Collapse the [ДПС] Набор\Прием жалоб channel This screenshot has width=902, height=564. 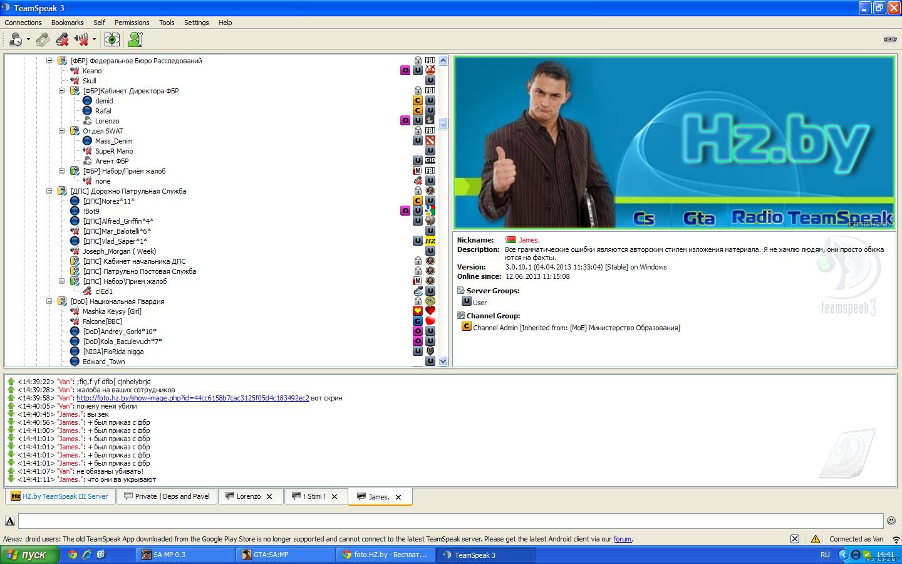click(62, 281)
